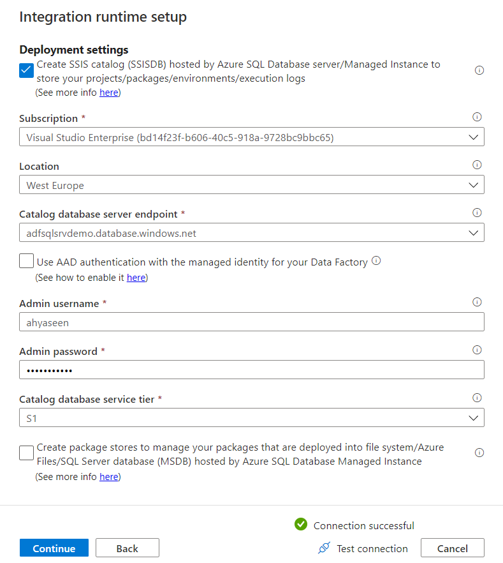
Task: Click the Catalog database service tier info icon
Action: [x=477, y=398]
